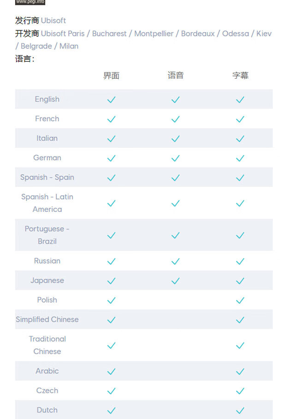295x419 pixels.
Task: Click the Arabic subtitles checkmark
Action: click(x=240, y=372)
